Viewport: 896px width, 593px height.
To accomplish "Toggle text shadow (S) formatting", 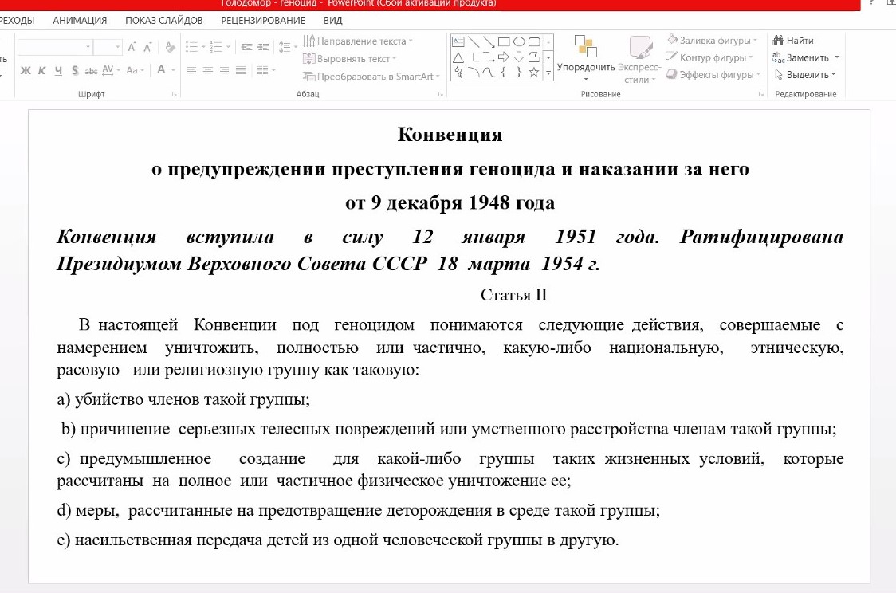I will tap(75, 70).
